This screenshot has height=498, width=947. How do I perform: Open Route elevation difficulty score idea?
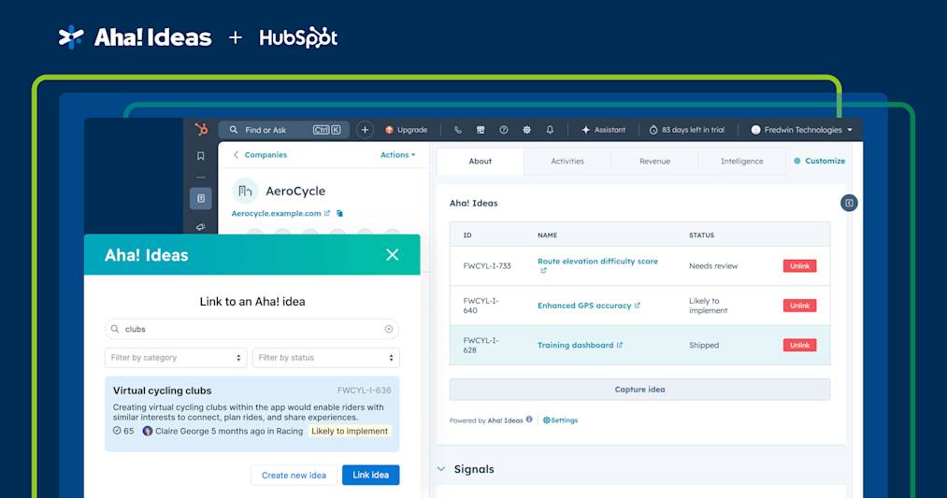click(597, 262)
